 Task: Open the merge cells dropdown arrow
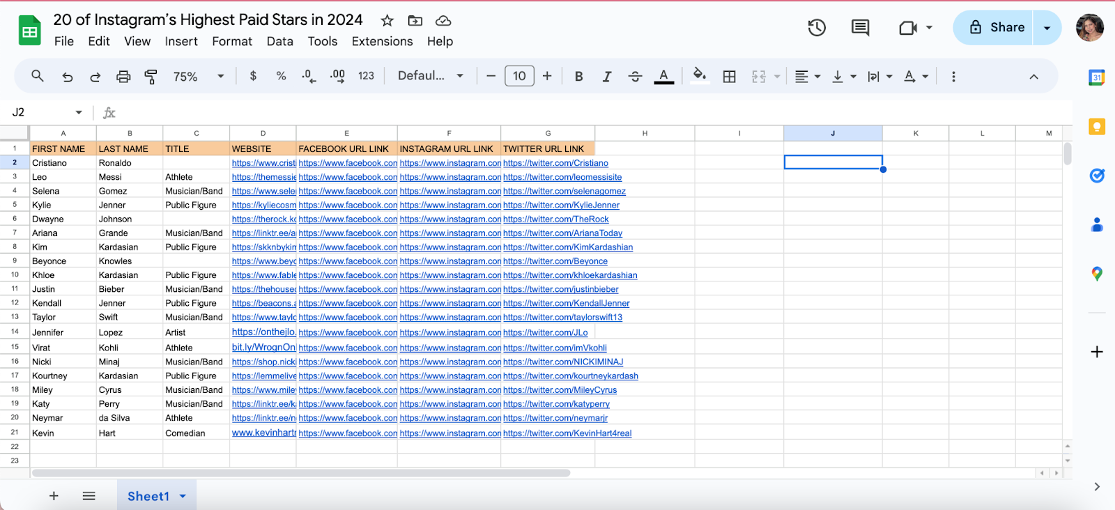click(777, 77)
